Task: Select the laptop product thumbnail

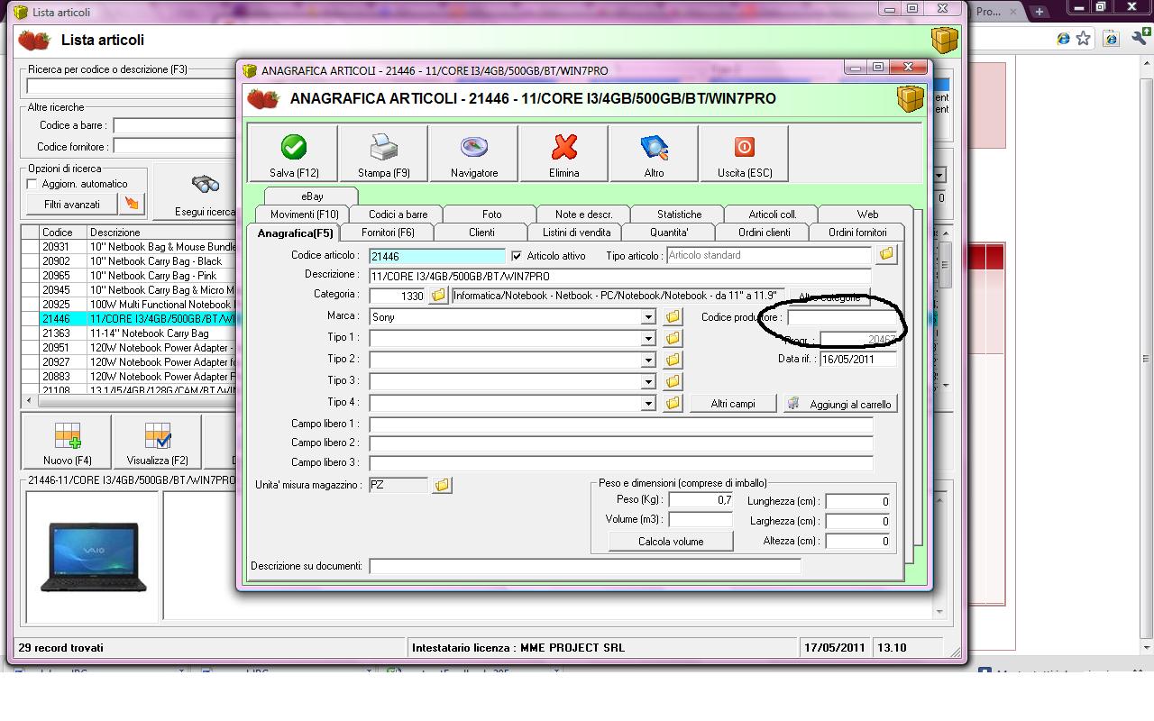Action: click(93, 557)
